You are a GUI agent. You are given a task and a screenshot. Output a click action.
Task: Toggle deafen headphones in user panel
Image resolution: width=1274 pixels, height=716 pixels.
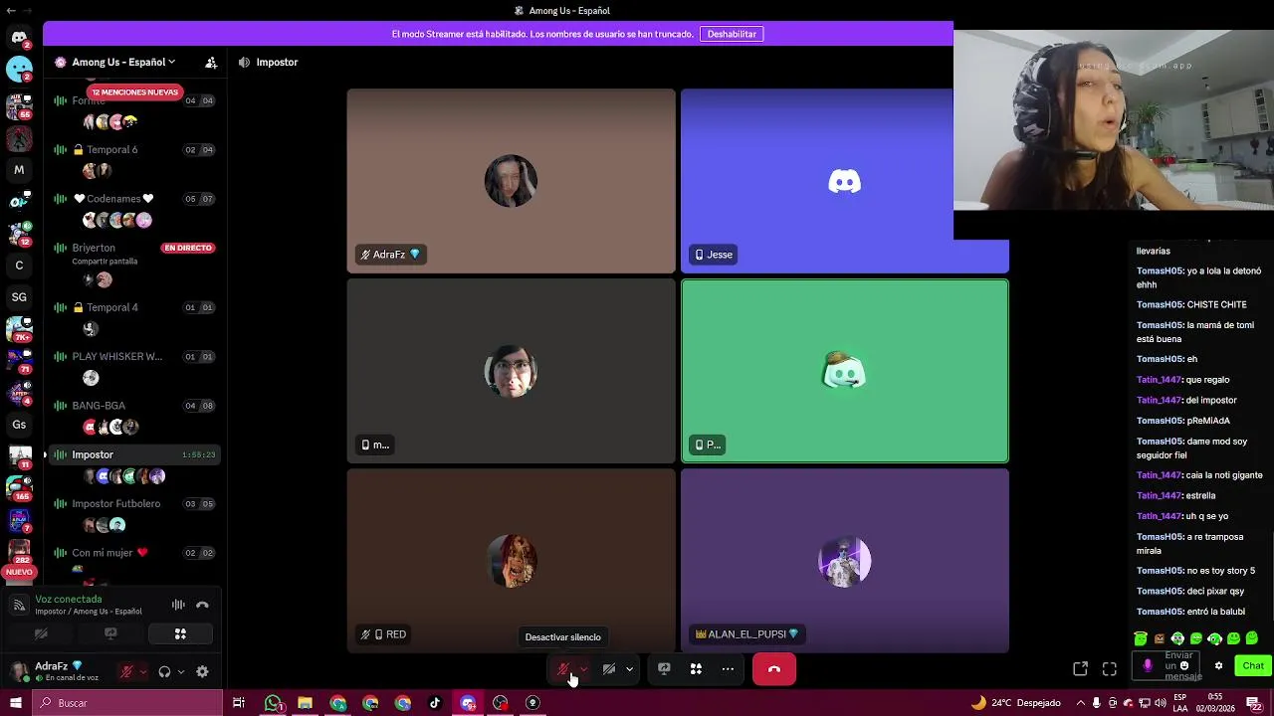click(164, 671)
